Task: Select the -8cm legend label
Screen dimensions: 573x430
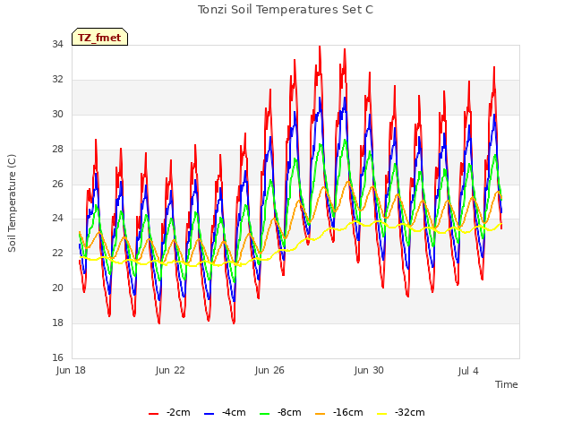Action: [289, 412]
